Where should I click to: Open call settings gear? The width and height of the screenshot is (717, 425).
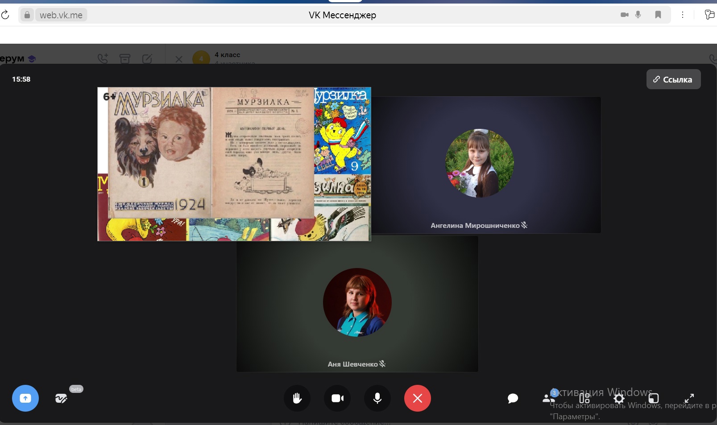[x=619, y=398]
